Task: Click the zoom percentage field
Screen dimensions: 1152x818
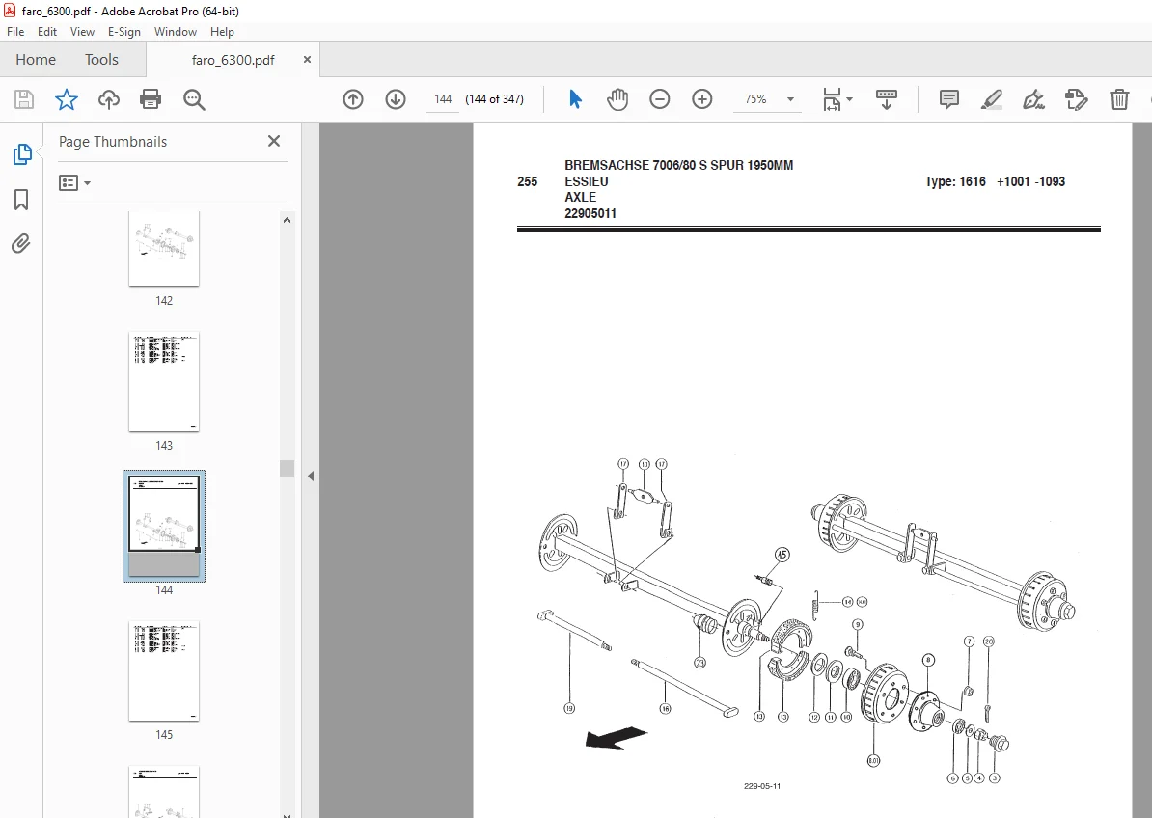Action: click(756, 99)
